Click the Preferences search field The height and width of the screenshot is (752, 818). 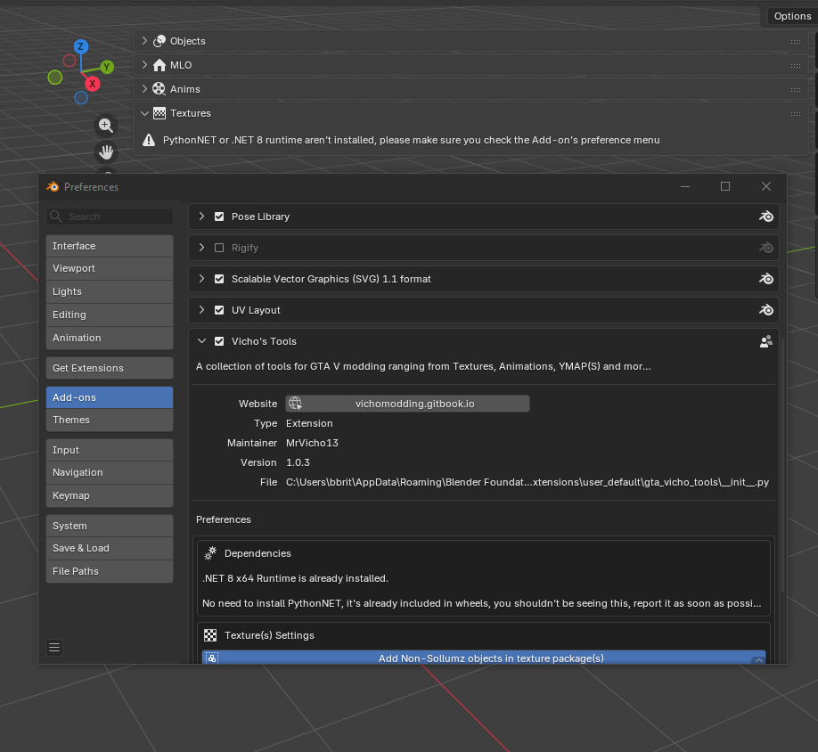[x=116, y=217]
